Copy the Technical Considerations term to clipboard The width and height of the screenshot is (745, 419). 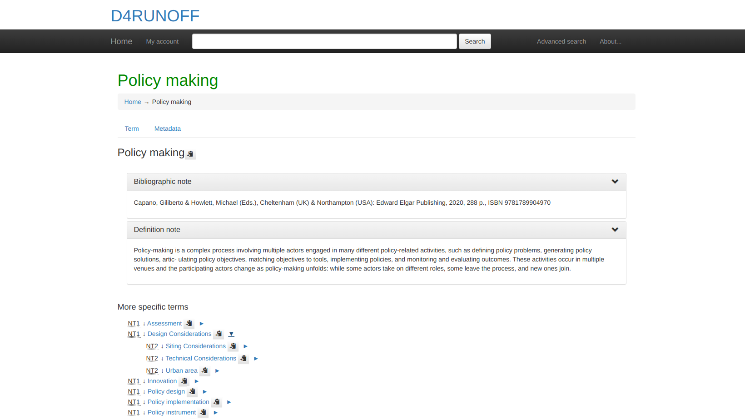(x=243, y=359)
